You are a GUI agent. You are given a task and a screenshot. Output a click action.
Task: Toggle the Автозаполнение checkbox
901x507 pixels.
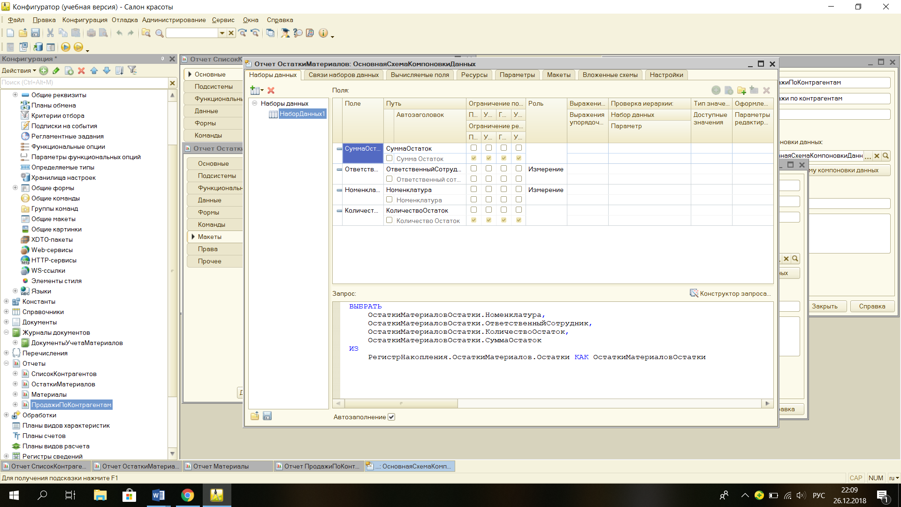pos(391,417)
